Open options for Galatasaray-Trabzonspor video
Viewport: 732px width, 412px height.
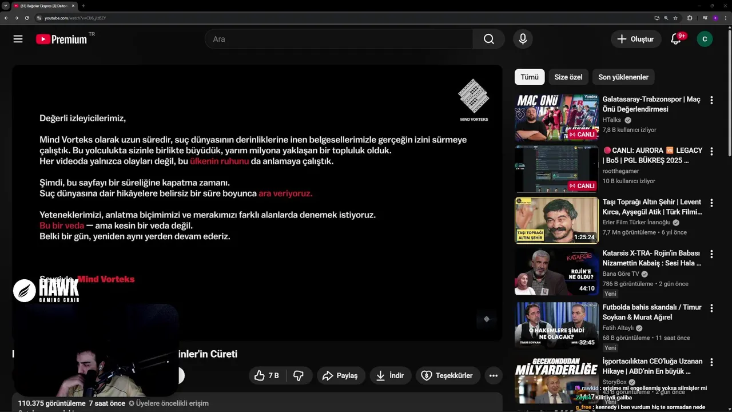point(711,100)
